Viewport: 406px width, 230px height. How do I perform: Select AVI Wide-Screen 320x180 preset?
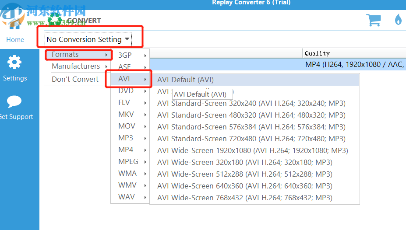click(x=254, y=162)
